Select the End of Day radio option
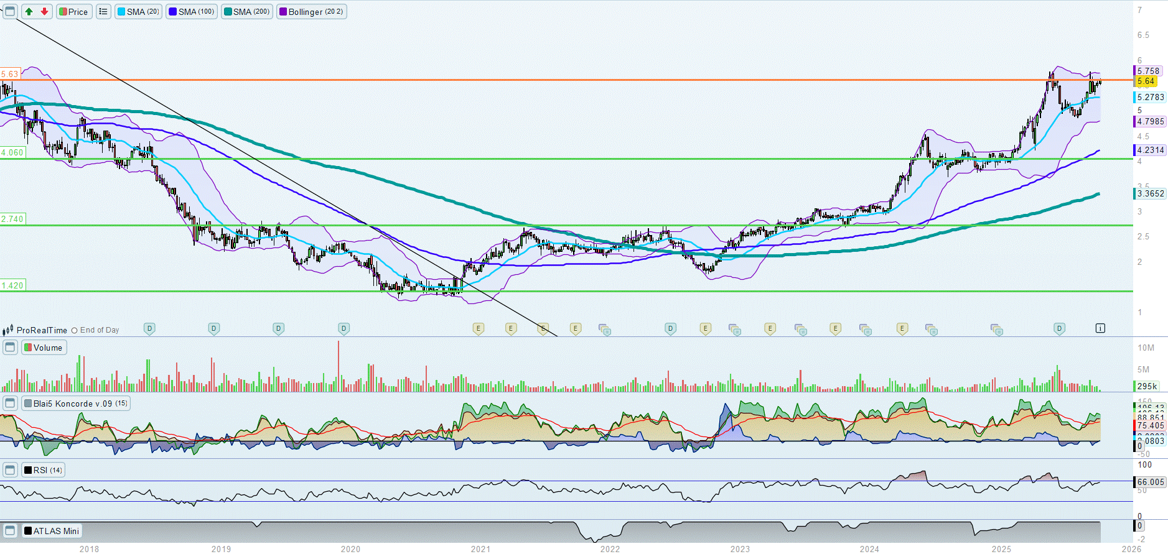Screen dimensions: 1168x554 75,331
